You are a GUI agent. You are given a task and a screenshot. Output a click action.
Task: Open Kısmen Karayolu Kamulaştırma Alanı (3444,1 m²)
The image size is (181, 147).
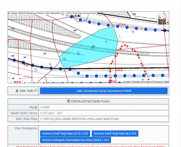pyautogui.click(x=75, y=140)
